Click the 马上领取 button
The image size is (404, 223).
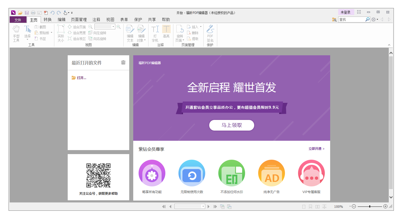click(x=232, y=125)
